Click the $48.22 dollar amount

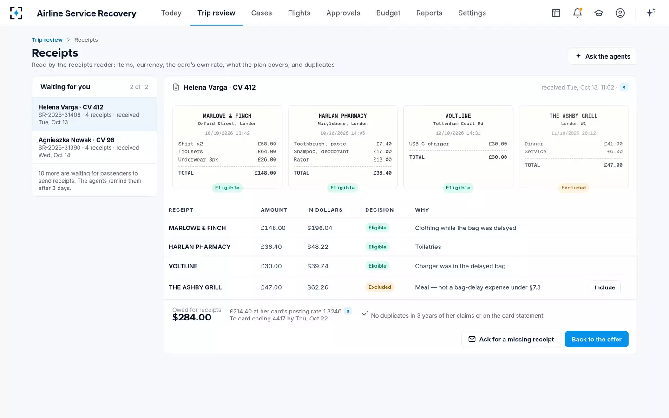pos(318,247)
